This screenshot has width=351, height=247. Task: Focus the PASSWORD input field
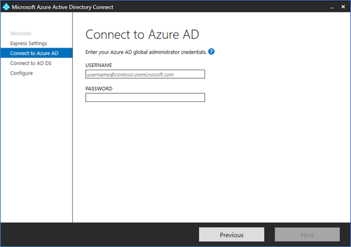145,97
